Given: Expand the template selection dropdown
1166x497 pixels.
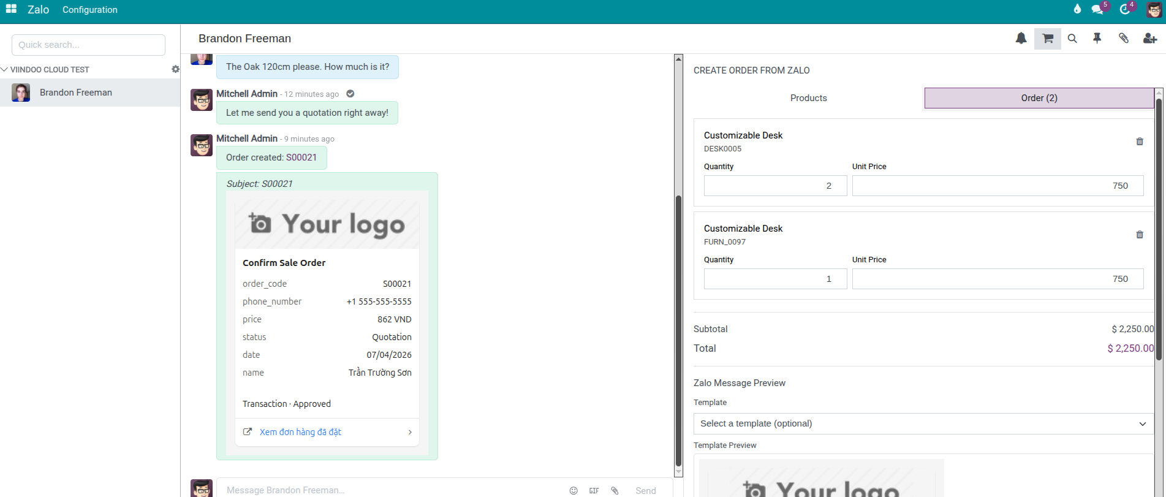Looking at the screenshot, I should [923, 423].
